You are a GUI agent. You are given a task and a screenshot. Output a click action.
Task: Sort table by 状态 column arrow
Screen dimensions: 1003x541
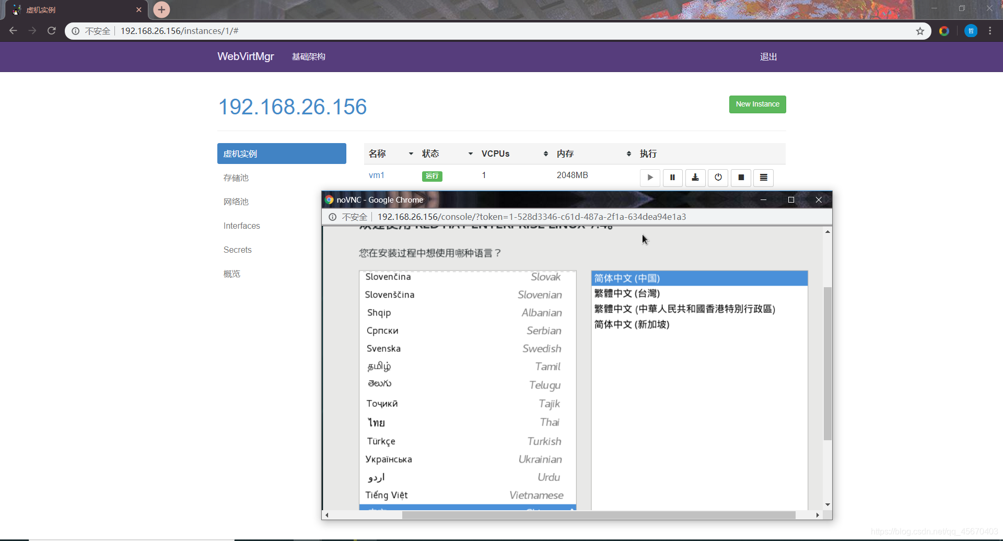coord(470,154)
